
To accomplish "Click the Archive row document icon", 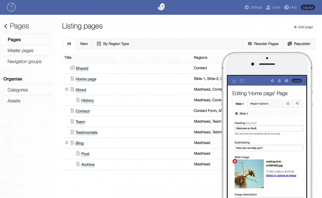I will click(78, 164).
